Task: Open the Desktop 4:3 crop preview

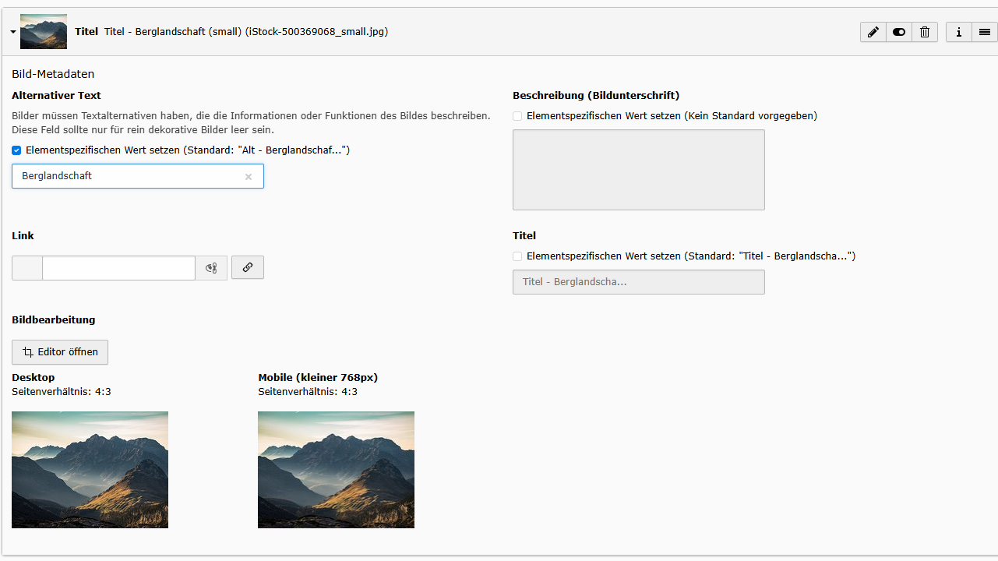Action: (x=90, y=470)
